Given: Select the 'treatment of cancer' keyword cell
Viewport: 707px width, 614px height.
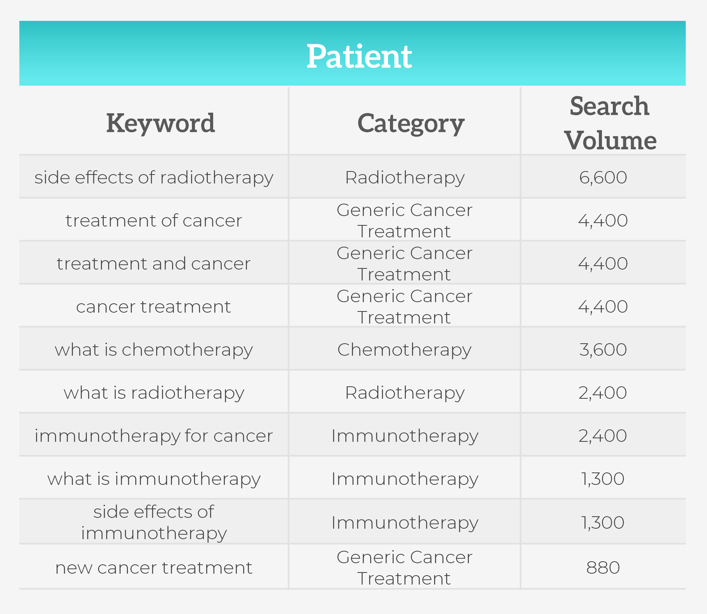Looking at the screenshot, I should click(x=154, y=221).
